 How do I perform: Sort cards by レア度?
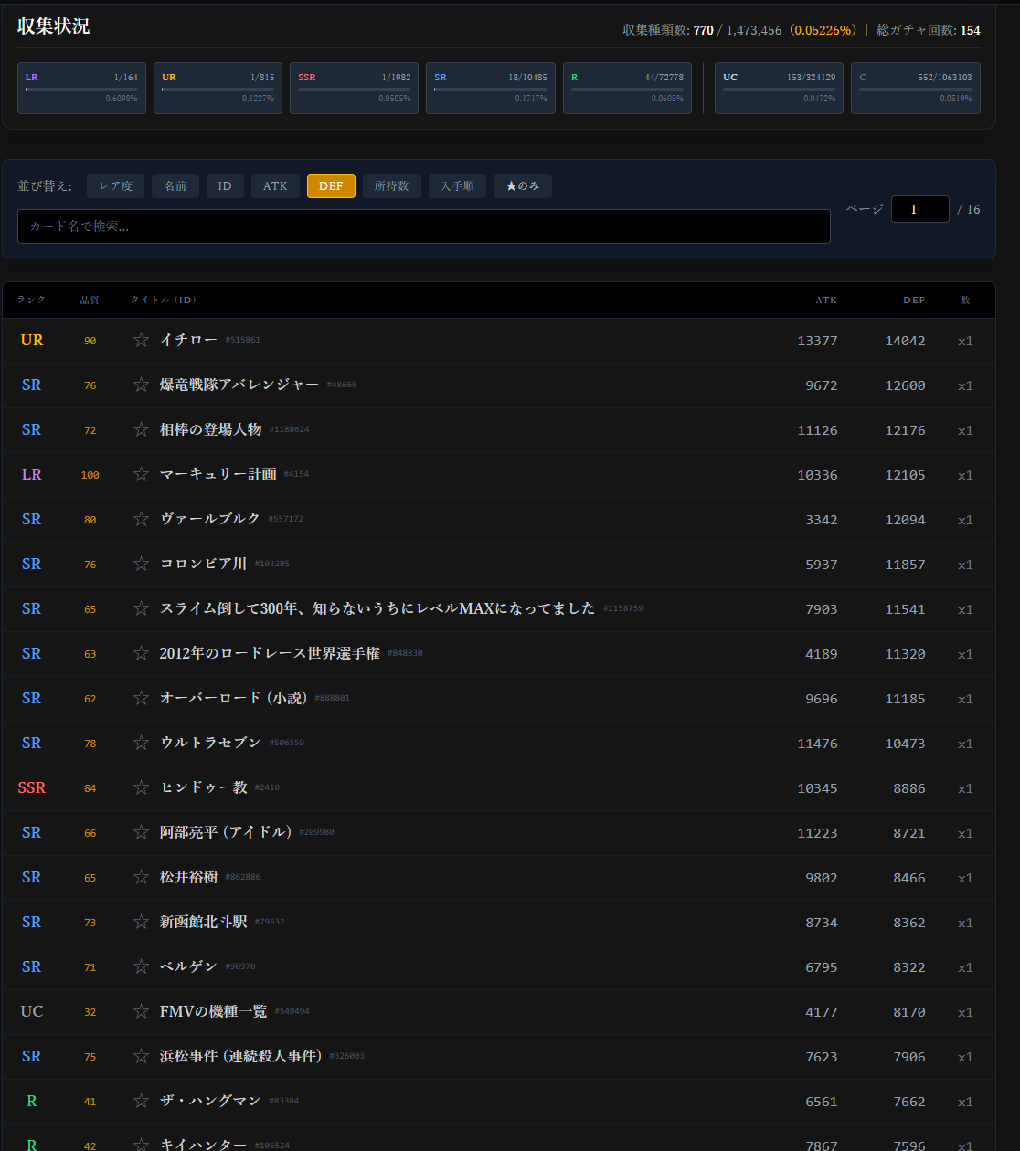(x=115, y=186)
